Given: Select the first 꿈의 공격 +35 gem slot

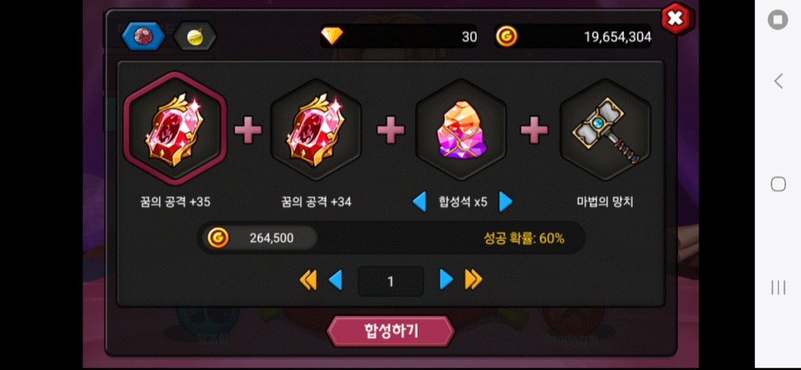Looking at the screenshot, I should (175, 129).
